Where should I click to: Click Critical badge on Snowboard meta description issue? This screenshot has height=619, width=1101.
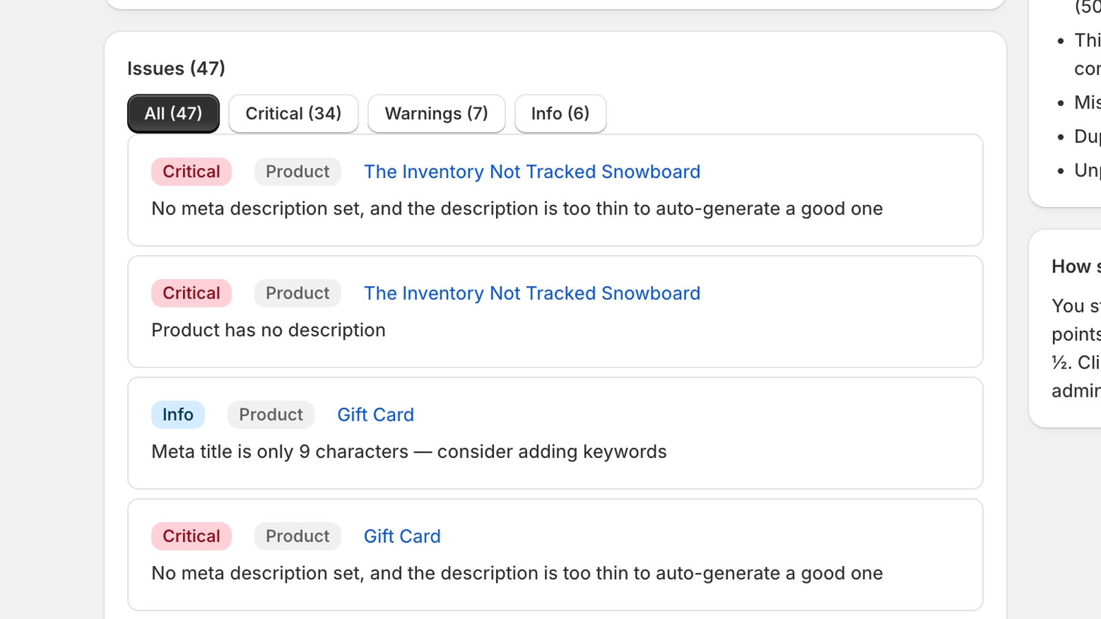191,172
